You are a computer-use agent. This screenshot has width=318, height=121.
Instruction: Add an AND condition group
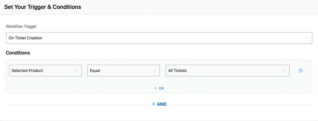[x=159, y=104]
